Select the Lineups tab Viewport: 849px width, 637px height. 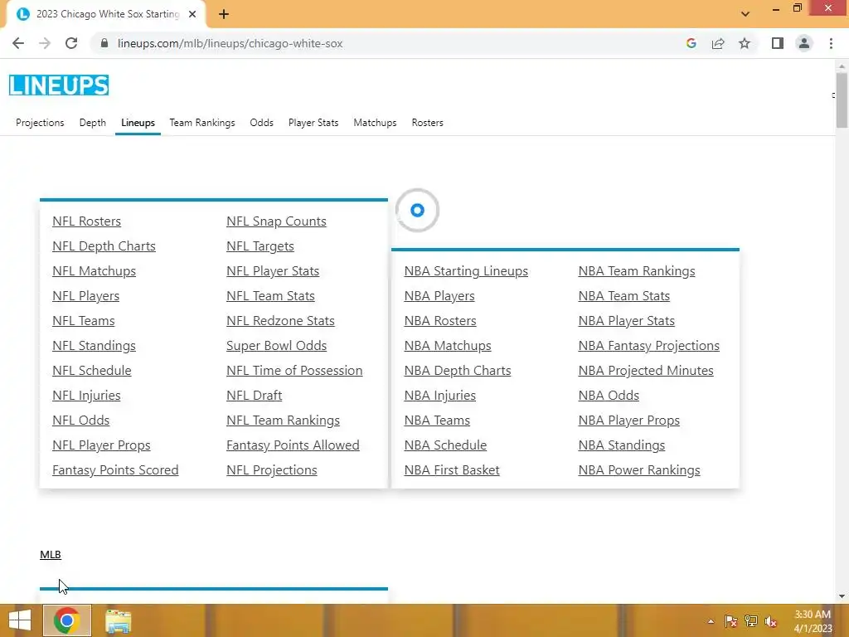click(138, 123)
